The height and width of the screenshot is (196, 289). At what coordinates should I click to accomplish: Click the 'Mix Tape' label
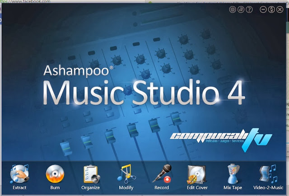click(233, 188)
